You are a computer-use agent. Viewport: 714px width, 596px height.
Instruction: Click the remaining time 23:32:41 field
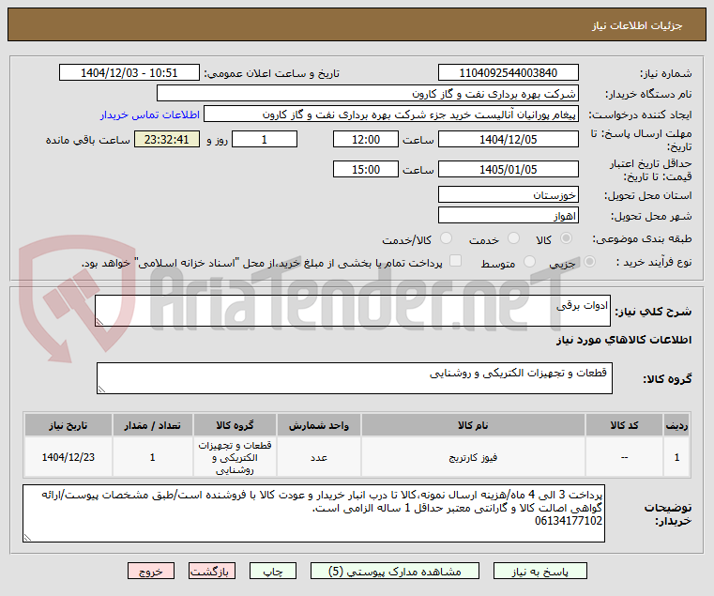pos(167,140)
